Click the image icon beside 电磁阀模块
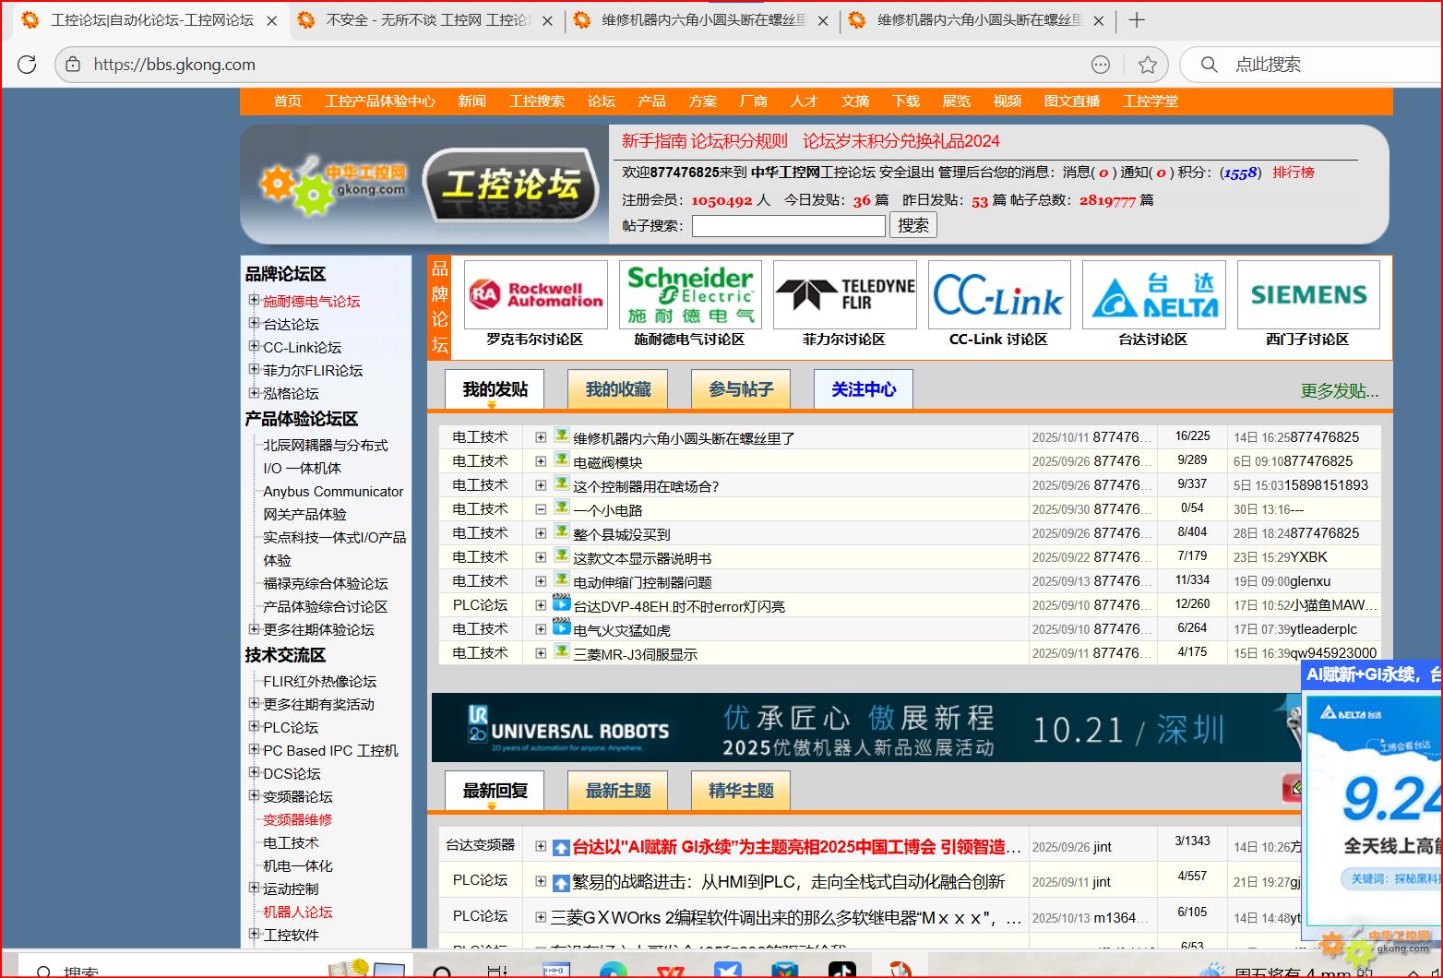This screenshot has width=1443, height=978. point(561,460)
